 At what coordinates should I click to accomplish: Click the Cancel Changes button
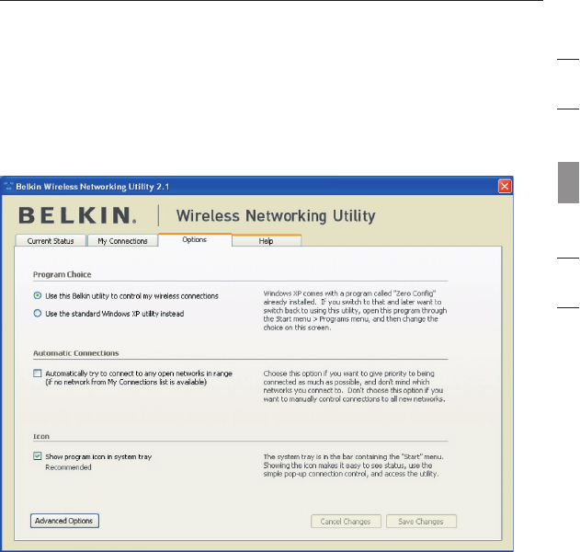click(x=346, y=522)
